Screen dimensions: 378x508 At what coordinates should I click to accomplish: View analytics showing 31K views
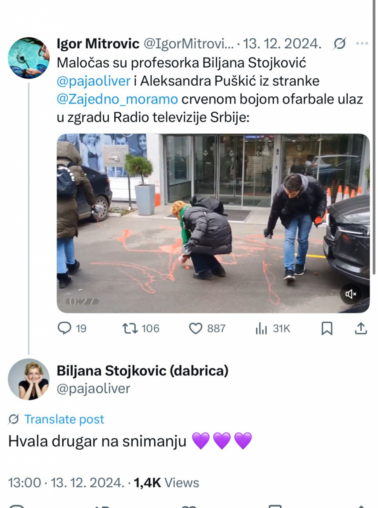[273, 328]
